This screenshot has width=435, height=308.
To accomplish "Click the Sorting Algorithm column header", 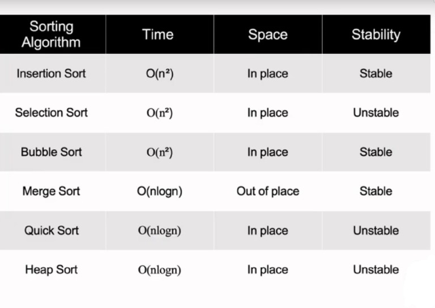I will coord(52,34).
